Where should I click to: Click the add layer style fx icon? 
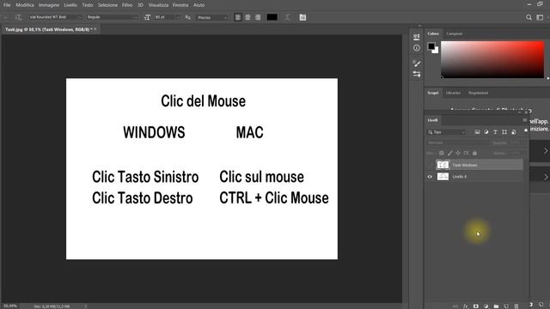click(466, 306)
